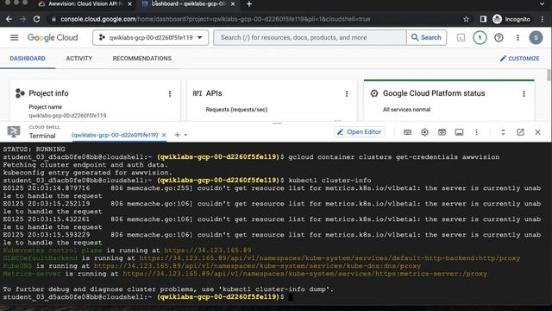Switch to the DASHBOARD tab
Viewport: 552px width, 311px height.
tap(28, 59)
